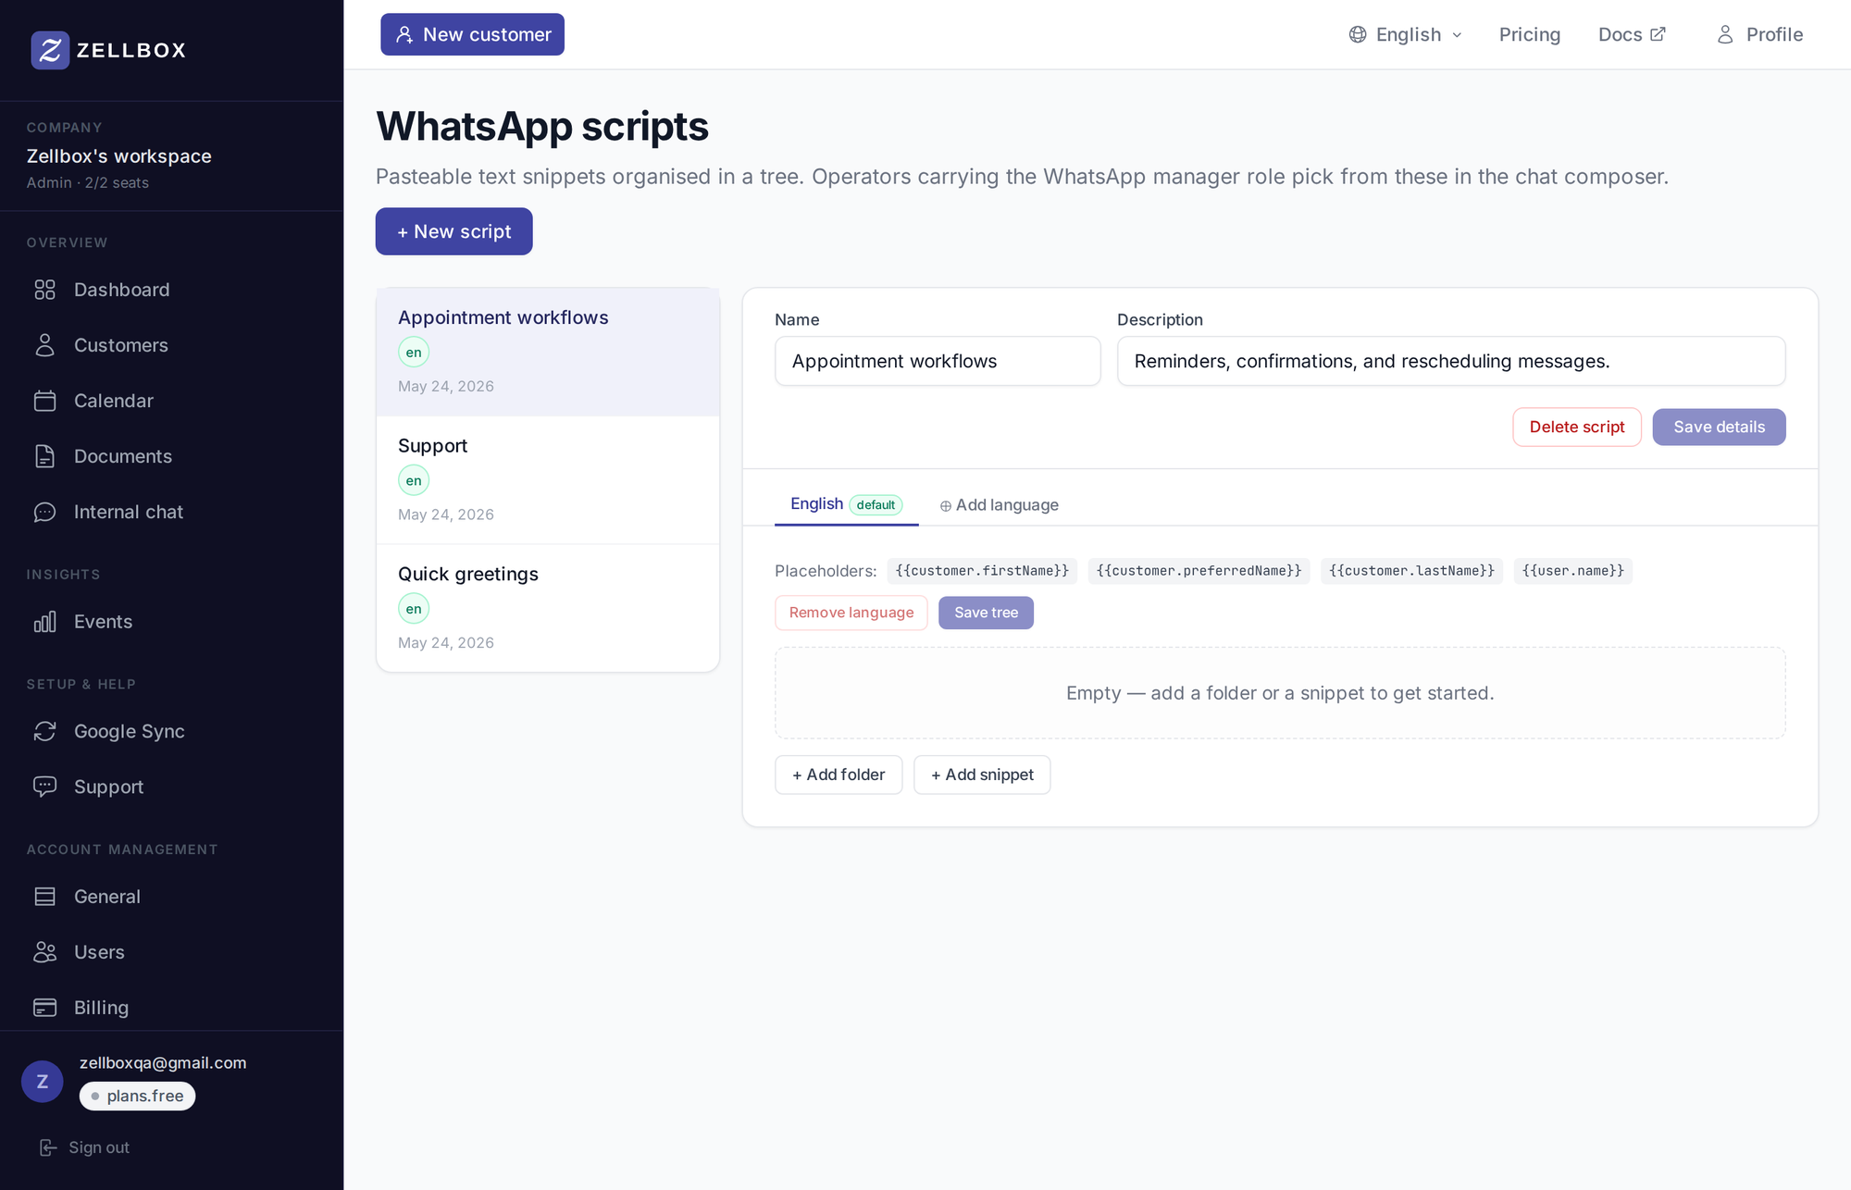Open Customers via its person icon
The height and width of the screenshot is (1190, 1851).
click(x=44, y=345)
